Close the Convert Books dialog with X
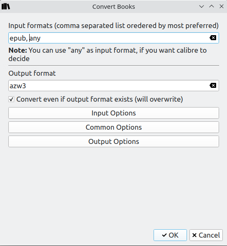 [222, 6]
